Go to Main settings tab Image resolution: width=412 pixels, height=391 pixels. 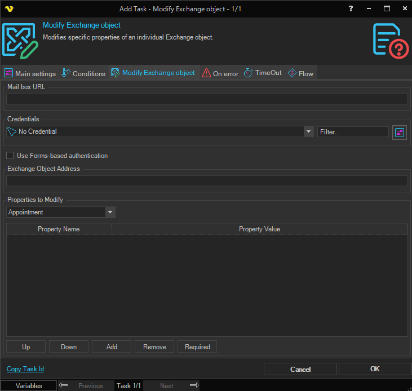point(30,73)
